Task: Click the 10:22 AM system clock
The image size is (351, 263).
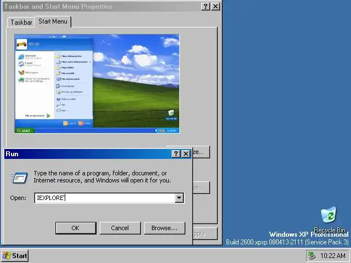Action: pos(333,255)
